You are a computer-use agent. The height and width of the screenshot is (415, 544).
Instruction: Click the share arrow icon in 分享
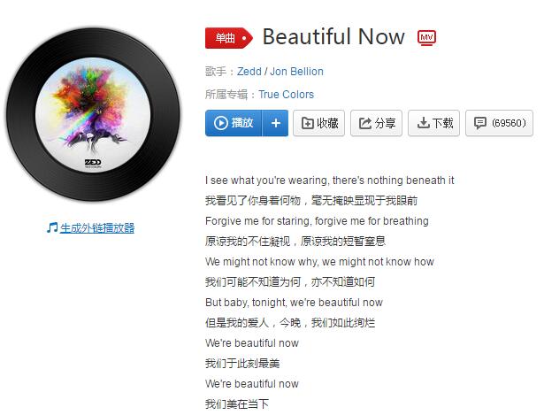click(365, 123)
